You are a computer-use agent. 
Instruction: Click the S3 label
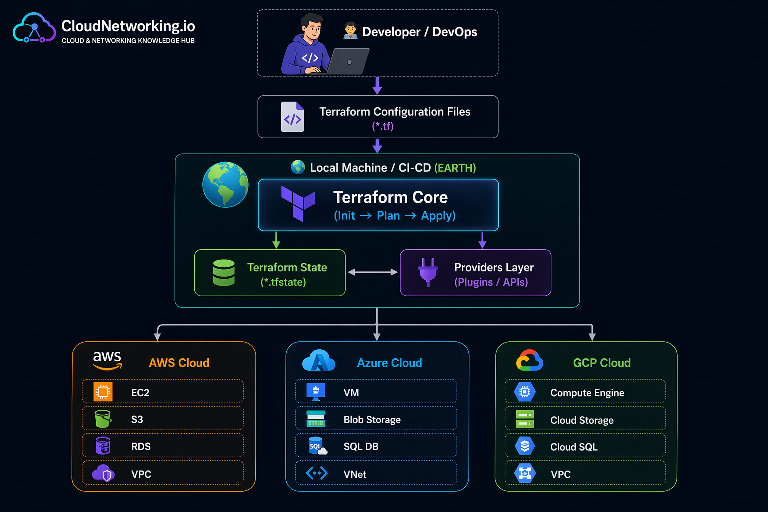pos(137,420)
